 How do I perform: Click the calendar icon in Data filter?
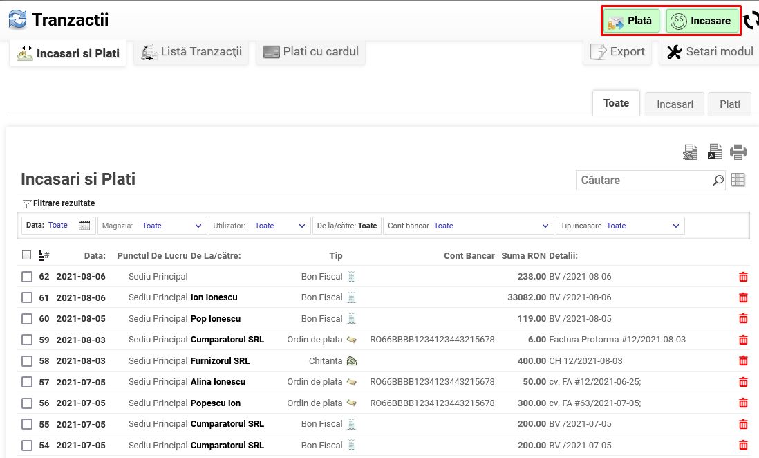pos(84,226)
